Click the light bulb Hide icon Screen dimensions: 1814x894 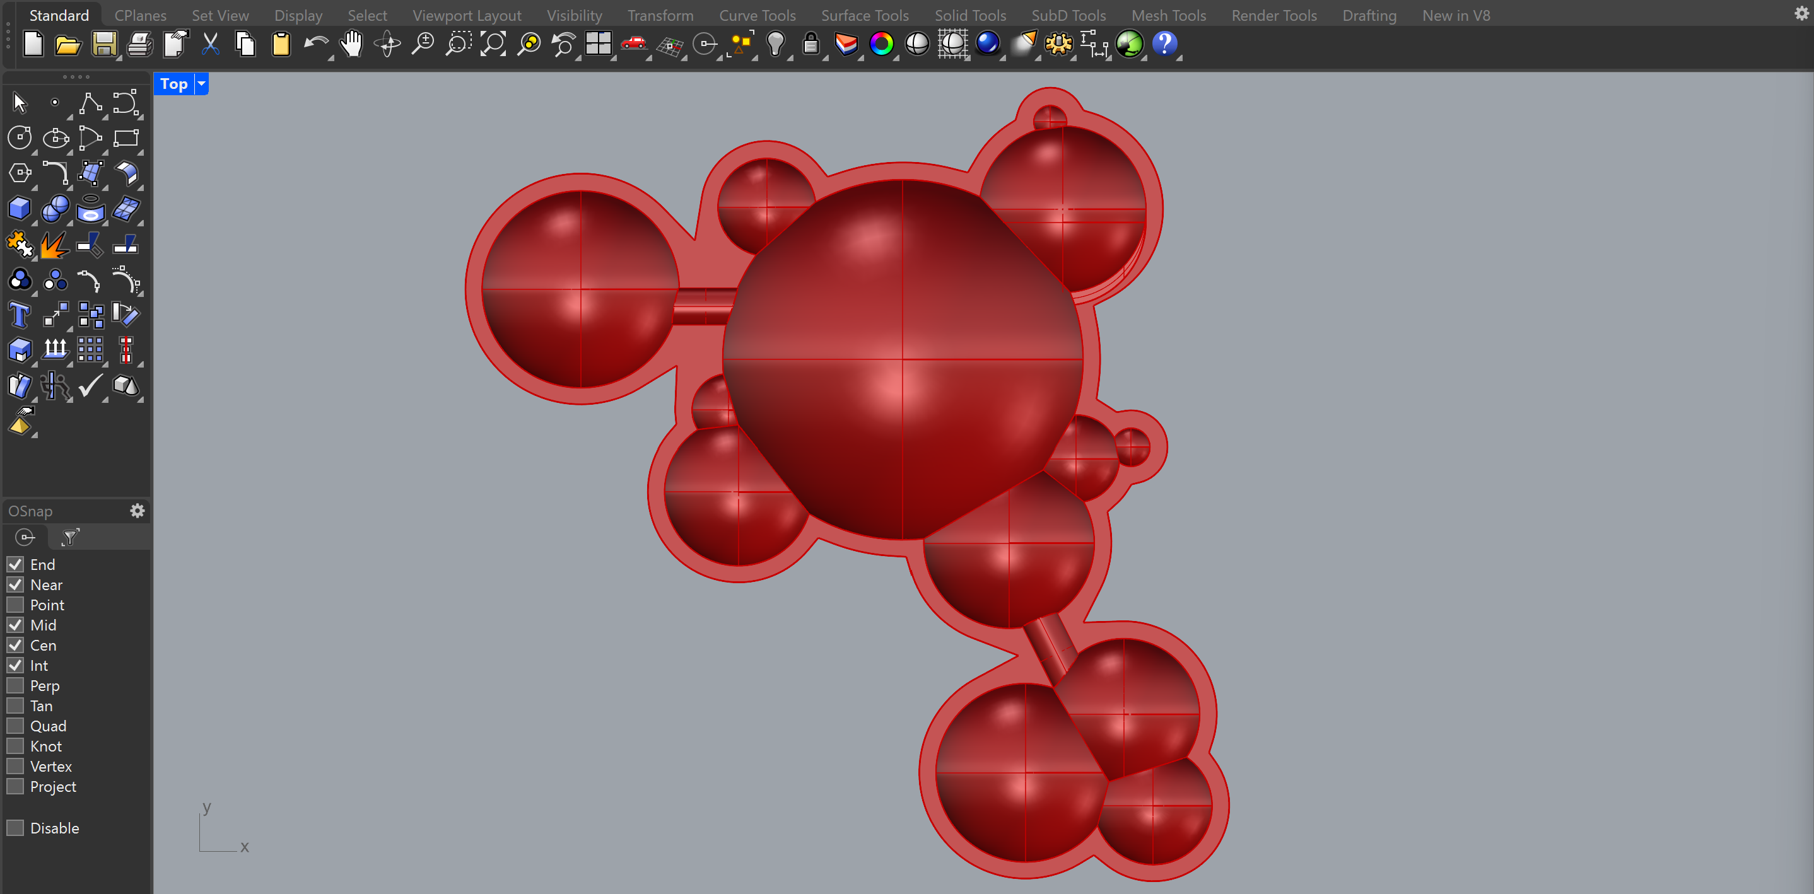(775, 45)
